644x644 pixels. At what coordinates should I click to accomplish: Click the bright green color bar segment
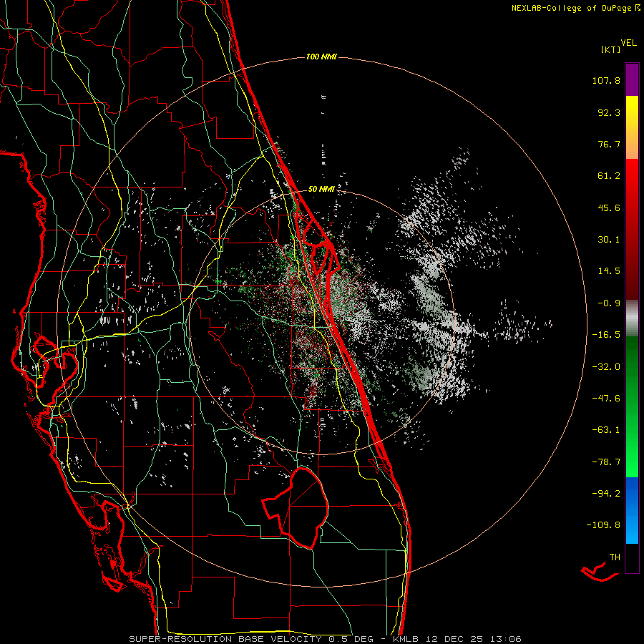(632, 406)
